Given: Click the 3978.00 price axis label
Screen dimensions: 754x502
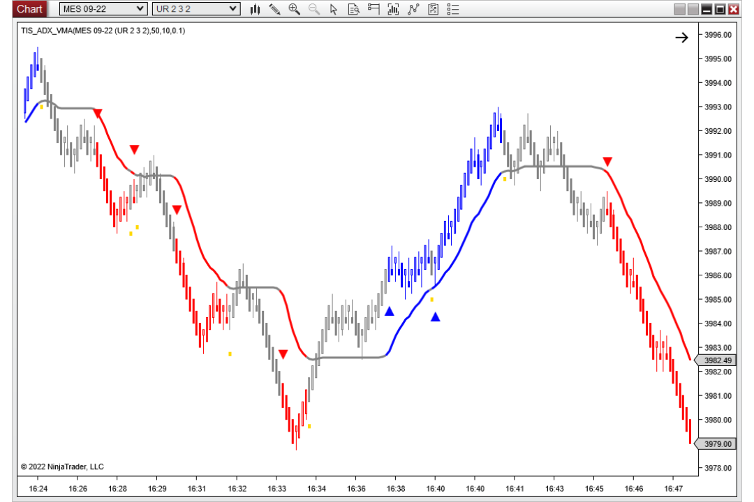Looking at the screenshot, I should pyautogui.click(x=718, y=468).
